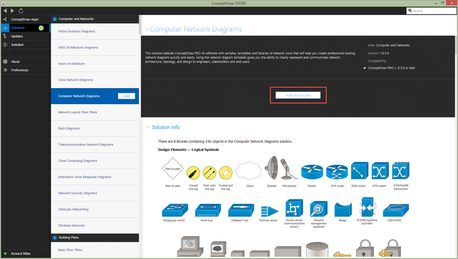Open Basic Floor Plans solution
The width and height of the screenshot is (458, 259).
coord(95,250)
